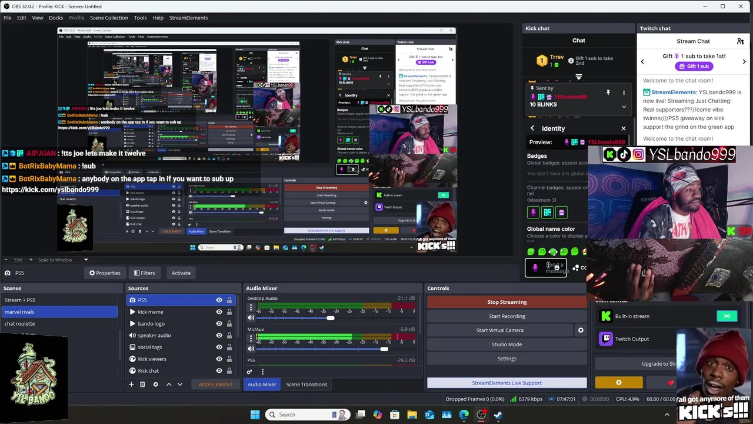The image size is (753, 424).
Task: Hide the social tags source
Action: point(219,347)
